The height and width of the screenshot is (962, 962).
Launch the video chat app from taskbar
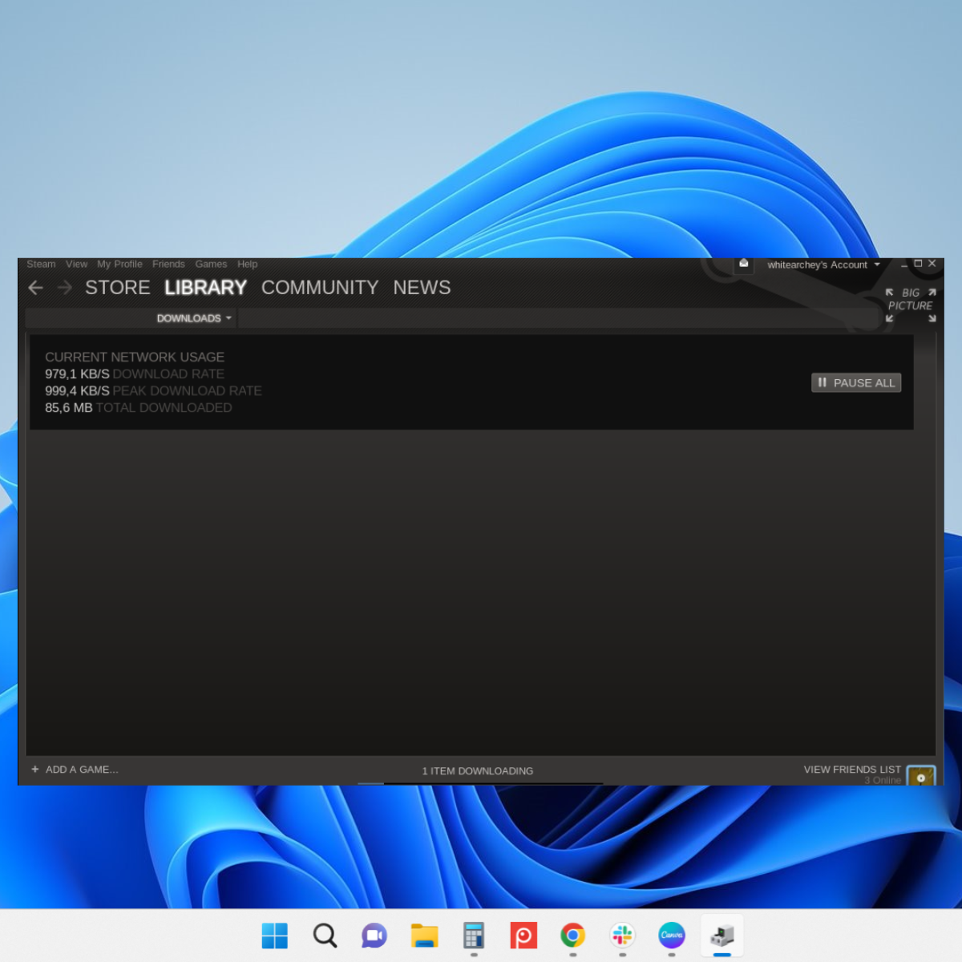coord(374,935)
